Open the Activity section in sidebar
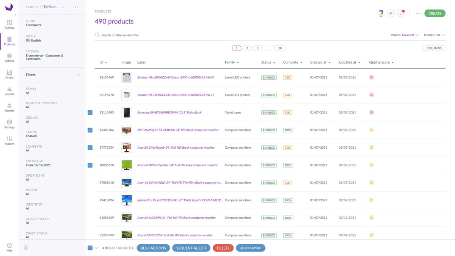 (x=9, y=25)
